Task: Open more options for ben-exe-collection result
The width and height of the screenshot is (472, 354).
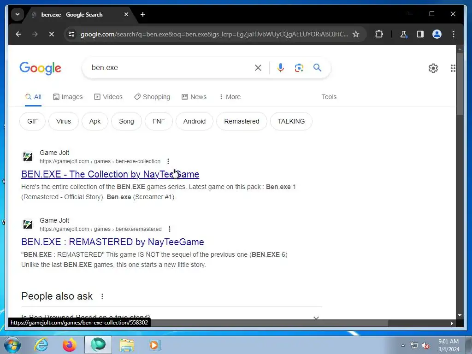Action: tap(168, 161)
